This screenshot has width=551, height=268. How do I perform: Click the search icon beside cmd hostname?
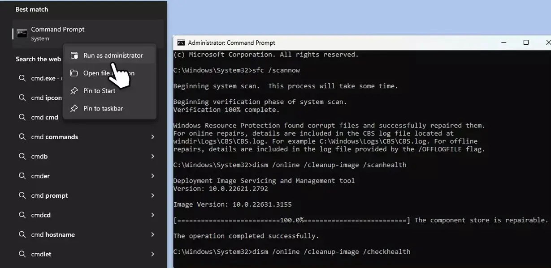click(x=22, y=234)
